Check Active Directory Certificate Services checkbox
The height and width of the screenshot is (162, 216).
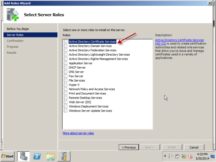coord(66,42)
